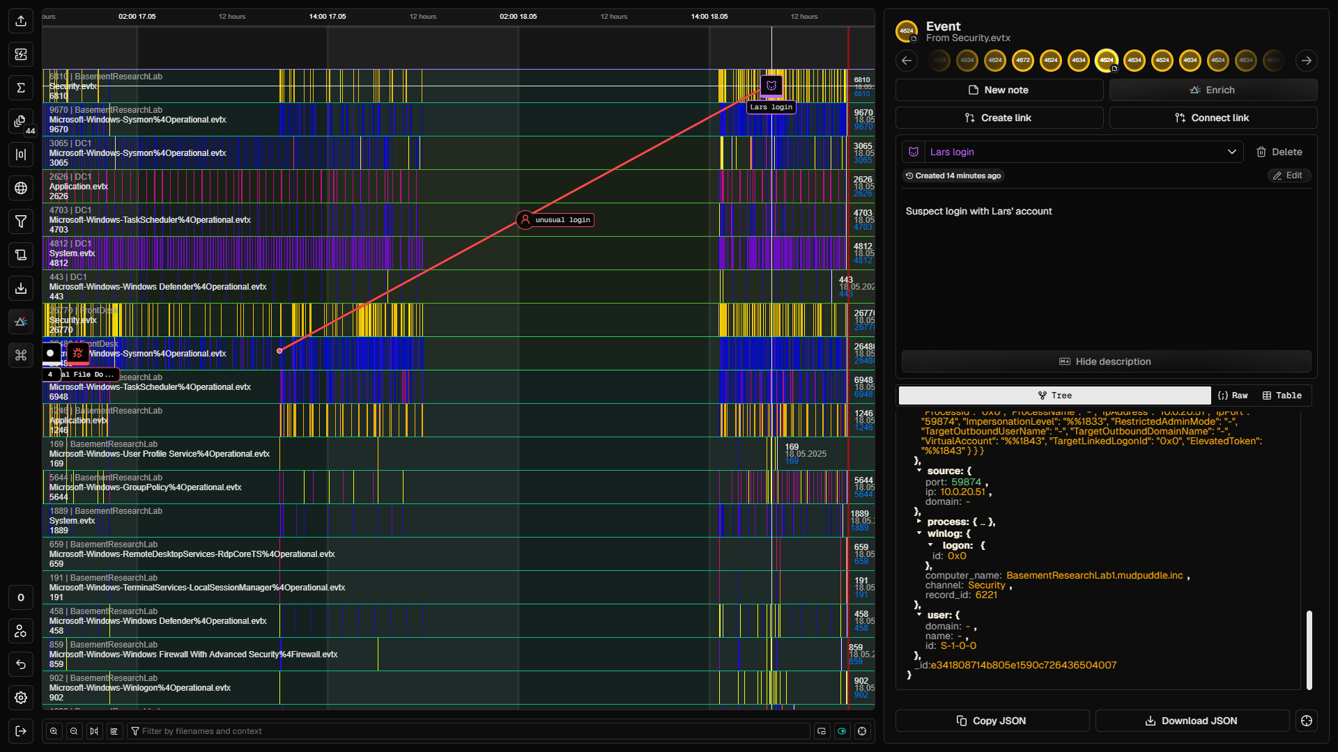Expand the process node in the JSON tree
1338x752 pixels.
point(918,521)
